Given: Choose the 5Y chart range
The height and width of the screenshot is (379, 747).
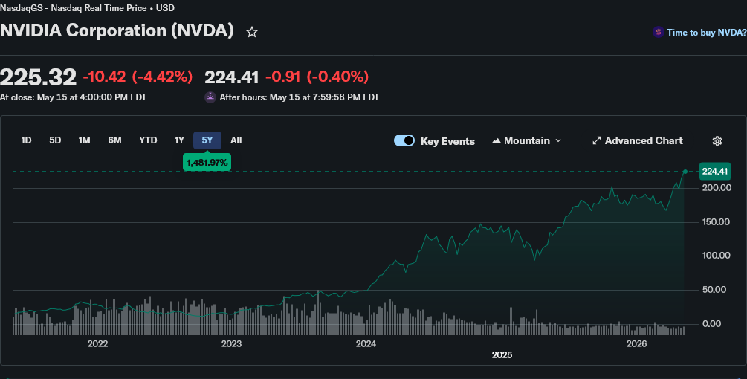Looking at the screenshot, I should (207, 140).
